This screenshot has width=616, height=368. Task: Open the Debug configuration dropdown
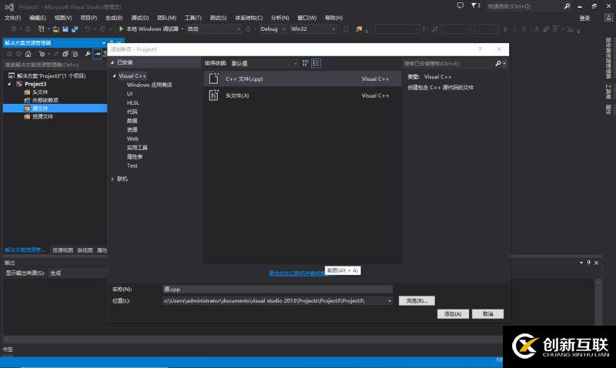273,29
